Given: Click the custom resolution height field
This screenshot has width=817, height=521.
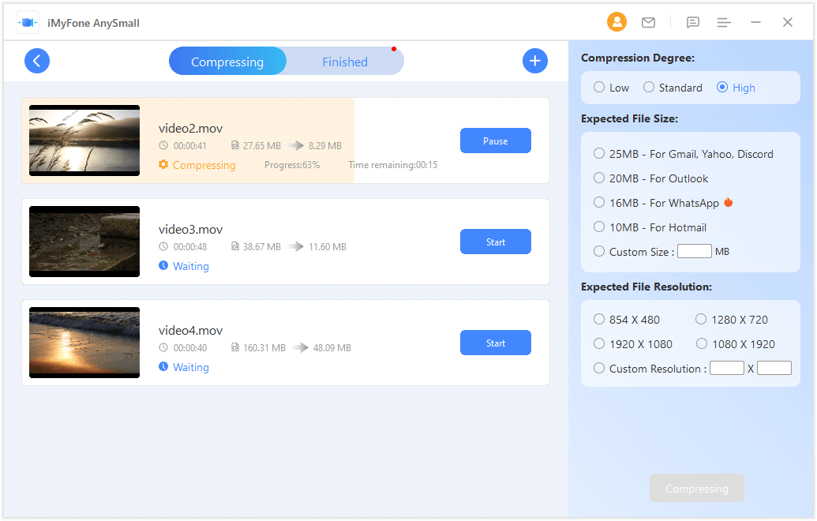Looking at the screenshot, I should (x=774, y=368).
